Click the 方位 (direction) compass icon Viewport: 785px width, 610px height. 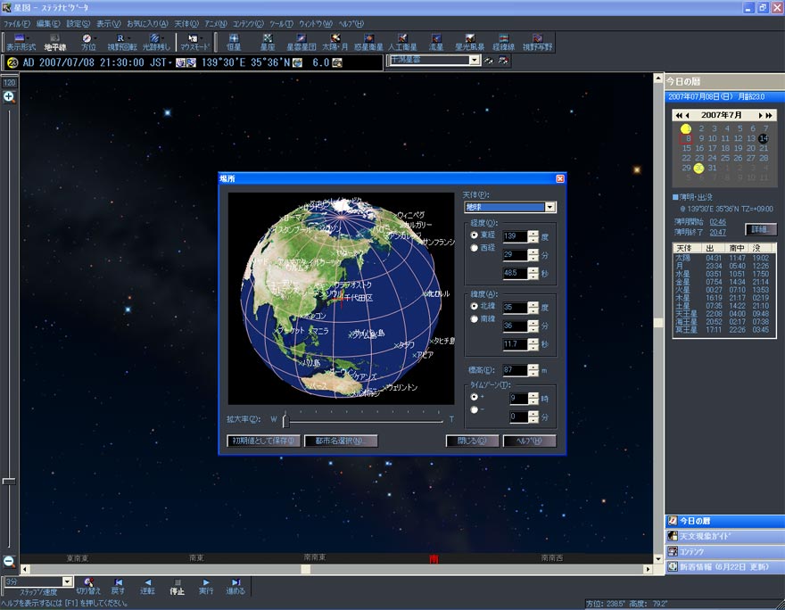click(88, 41)
